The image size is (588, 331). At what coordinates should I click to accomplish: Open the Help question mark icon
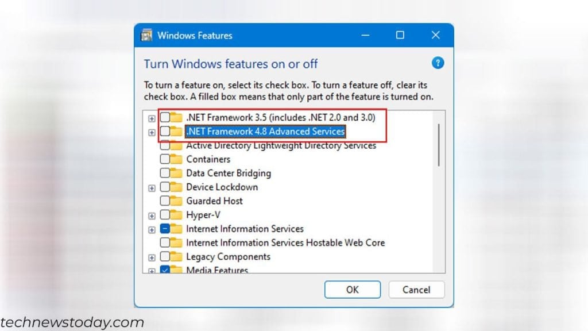[438, 63]
